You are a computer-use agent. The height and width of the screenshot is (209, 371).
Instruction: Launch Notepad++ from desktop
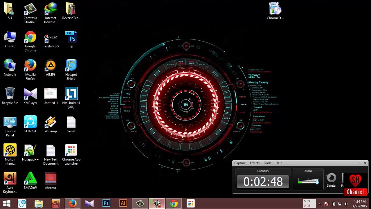[30, 153]
